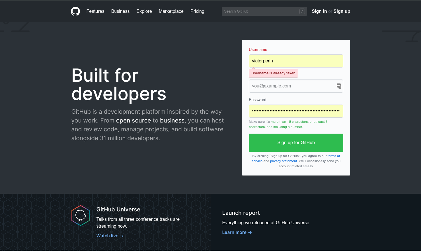The width and height of the screenshot is (421, 251).
Task: Click the Watch live link
Action: (x=110, y=236)
